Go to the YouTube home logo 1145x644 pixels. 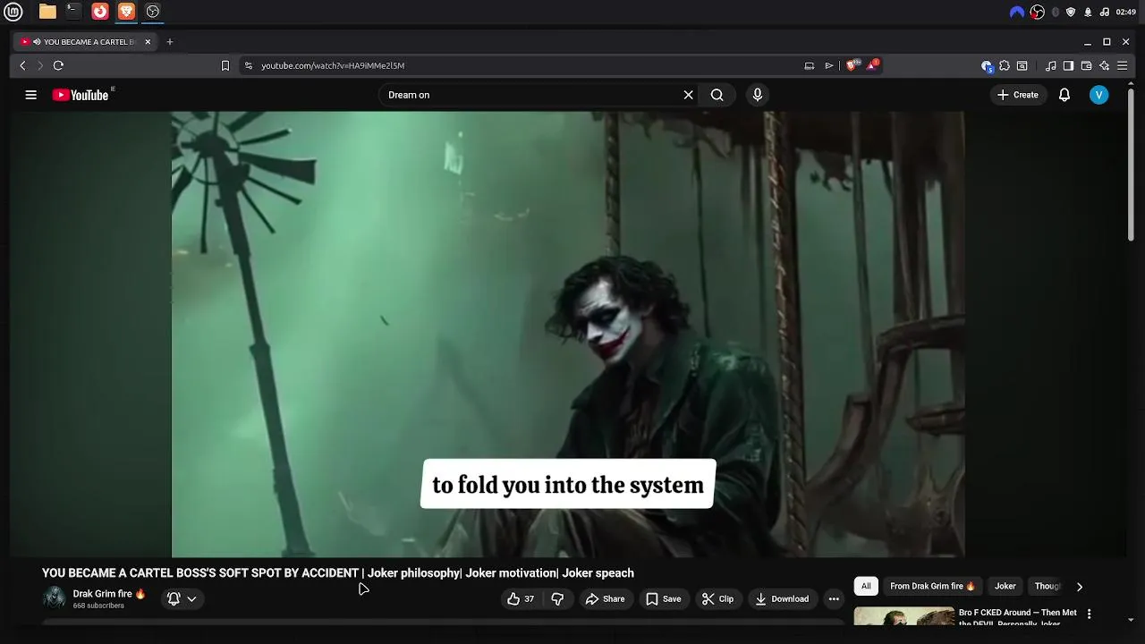click(x=81, y=95)
